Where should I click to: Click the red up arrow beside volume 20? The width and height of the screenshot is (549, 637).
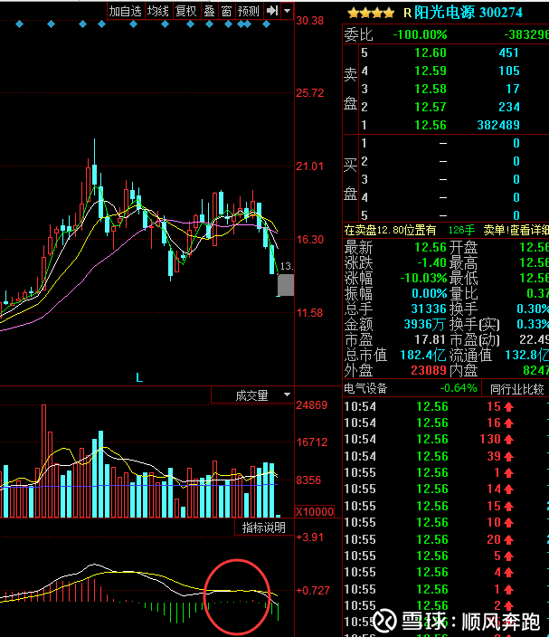pos(509,540)
